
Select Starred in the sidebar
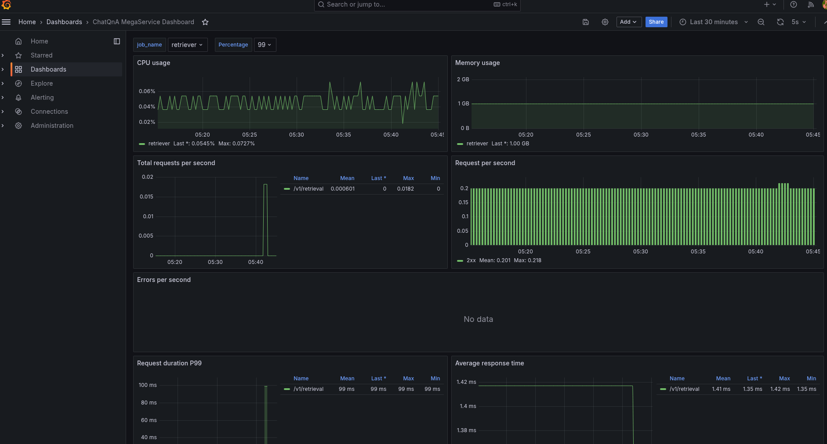[x=42, y=55]
